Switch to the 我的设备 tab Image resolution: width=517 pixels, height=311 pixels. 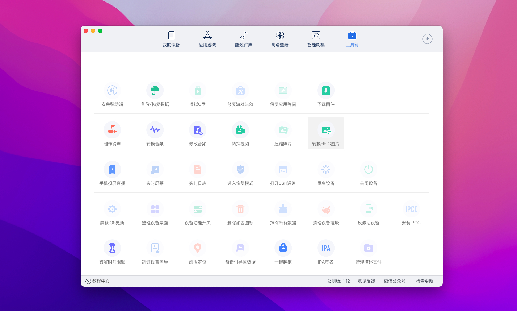(171, 39)
